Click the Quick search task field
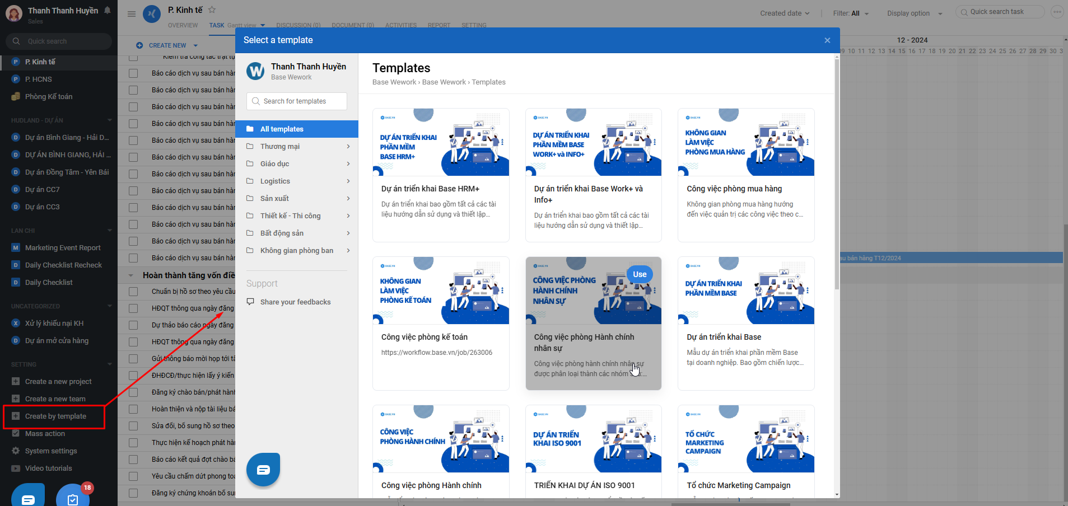The image size is (1068, 506). pos(1000,12)
